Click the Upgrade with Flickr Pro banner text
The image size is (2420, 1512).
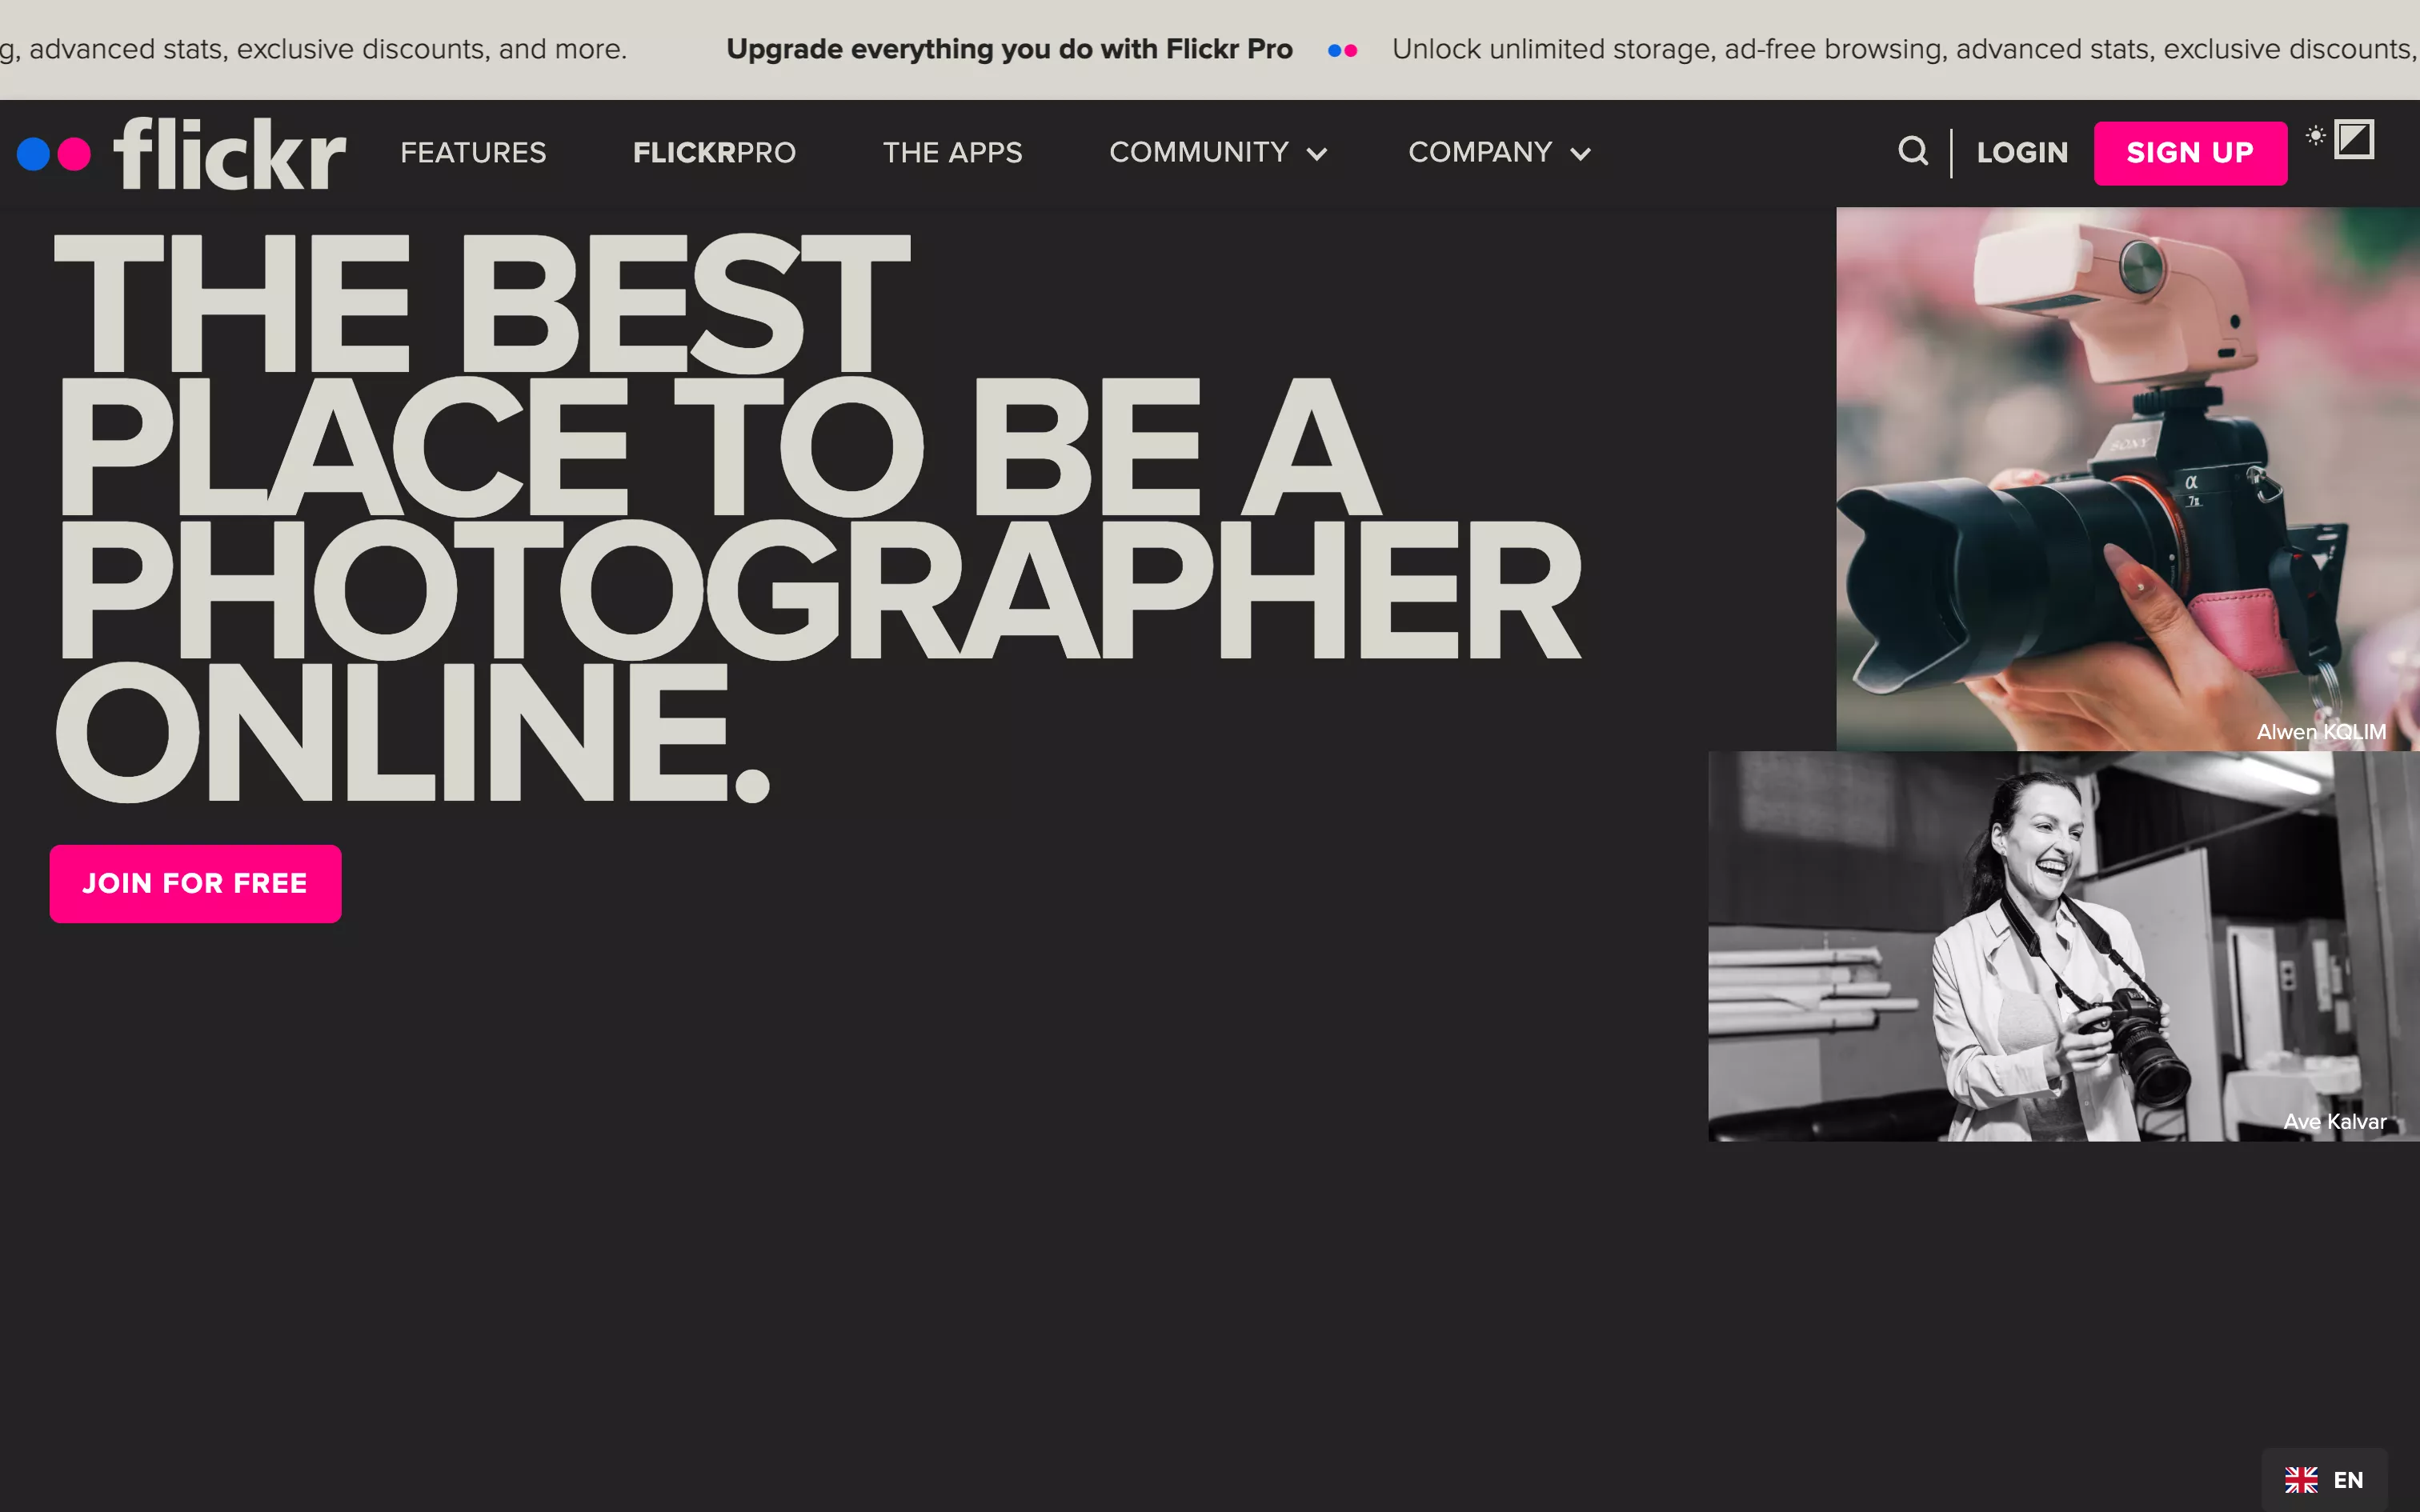click(1009, 49)
